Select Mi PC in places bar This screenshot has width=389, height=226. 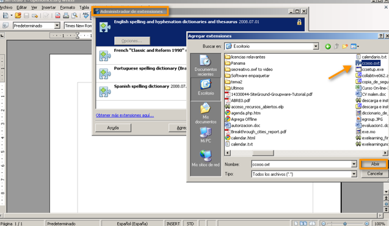click(205, 135)
